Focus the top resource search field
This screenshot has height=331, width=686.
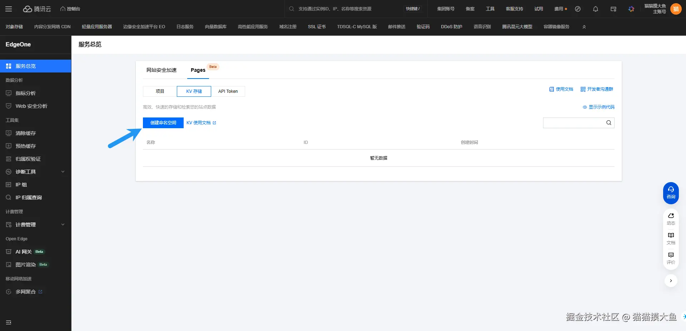click(350, 9)
